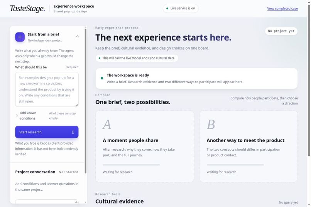The image size is (311, 207).
Task: Click the Not started status label
Action: (68, 172)
